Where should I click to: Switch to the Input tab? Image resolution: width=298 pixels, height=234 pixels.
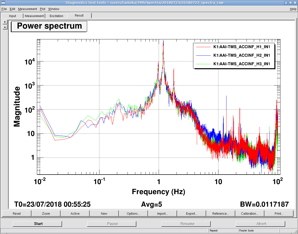pos(12,16)
